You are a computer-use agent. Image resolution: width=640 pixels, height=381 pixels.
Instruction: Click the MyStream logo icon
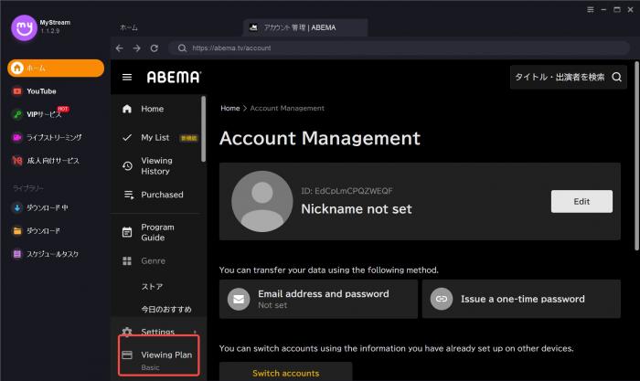point(24,27)
